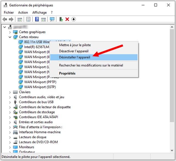Select Propriétés in the context menu
Viewport: 176px width, 161px height.
click(x=67, y=73)
